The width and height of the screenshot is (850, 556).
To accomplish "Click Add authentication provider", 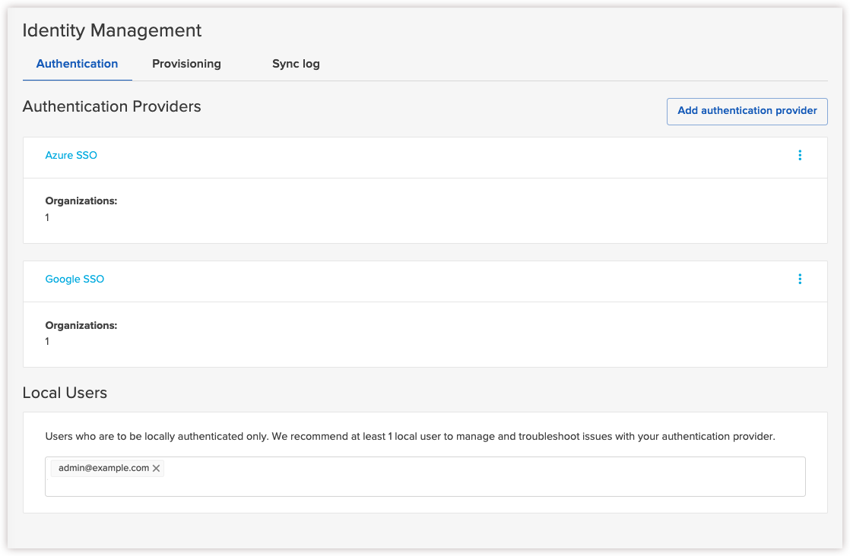I will [747, 111].
